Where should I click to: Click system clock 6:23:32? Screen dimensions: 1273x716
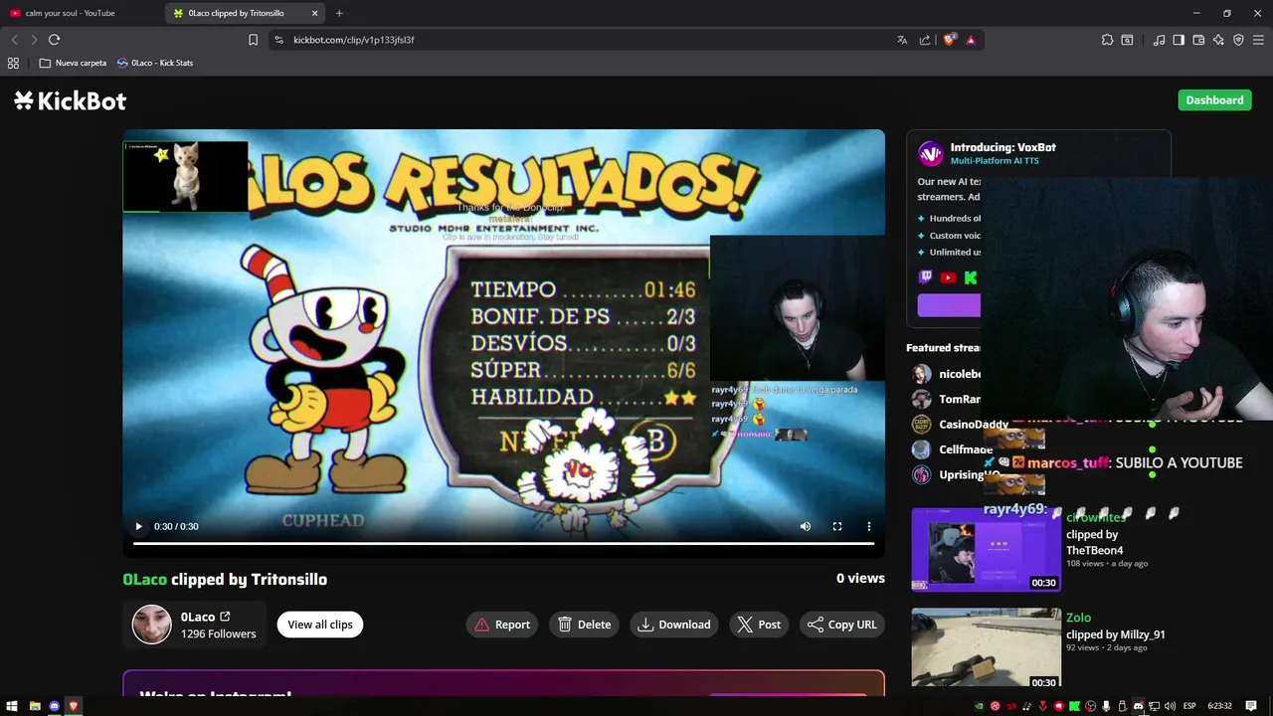click(1219, 706)
